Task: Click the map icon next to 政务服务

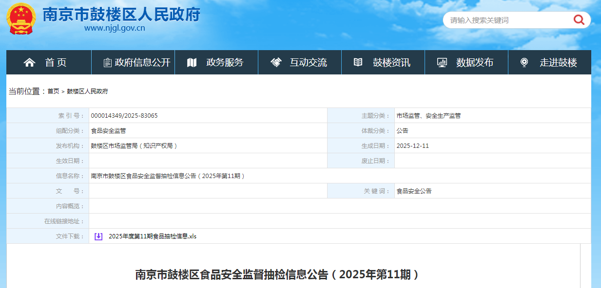Action: point(192,62)
